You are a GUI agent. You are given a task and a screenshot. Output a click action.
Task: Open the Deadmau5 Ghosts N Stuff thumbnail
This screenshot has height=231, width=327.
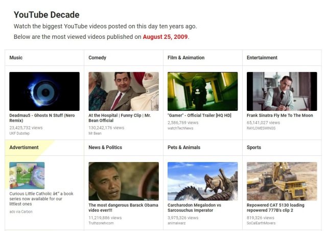point(44,91)
